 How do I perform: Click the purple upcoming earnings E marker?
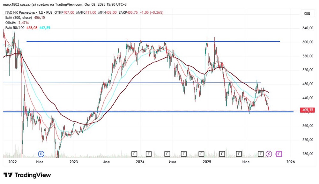[x=278, y=154]
